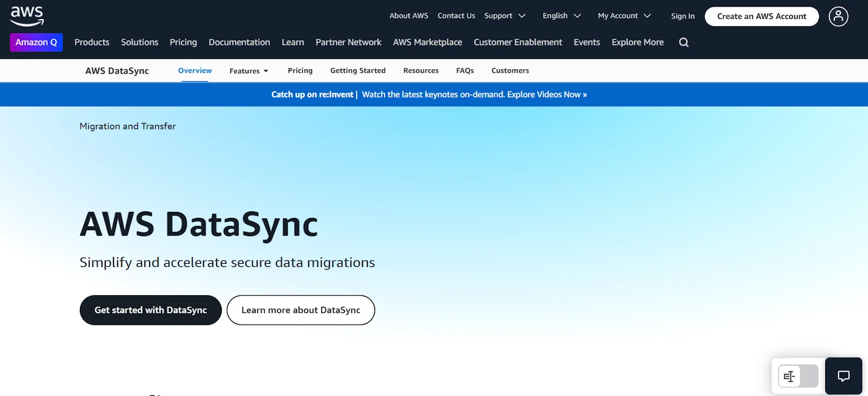Image resolution: width=868 pixels, height=396 pixels.
Task: Open the user profile avatar icon
Action: [x=838, y=16]
